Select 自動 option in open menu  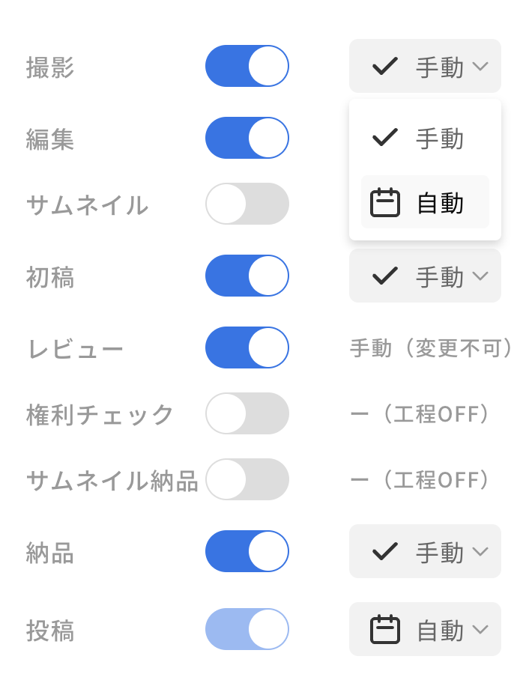[x=425, y=203]
